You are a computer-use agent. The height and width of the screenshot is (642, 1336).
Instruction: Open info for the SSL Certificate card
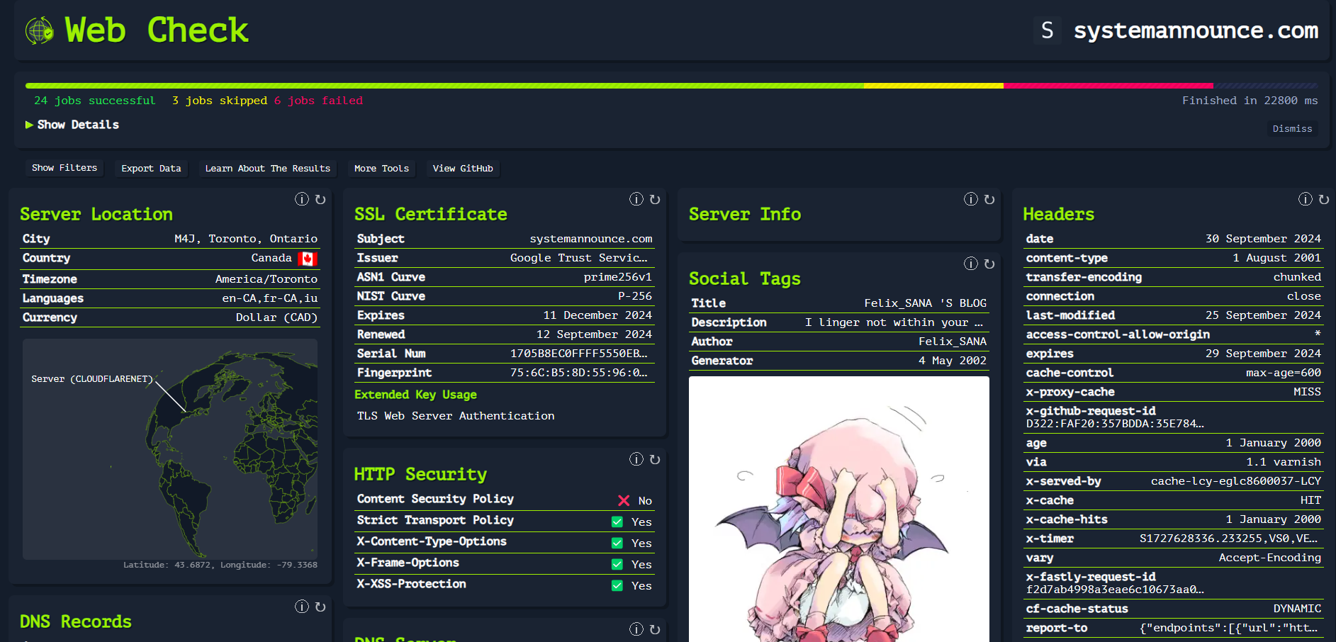point(636,199)
